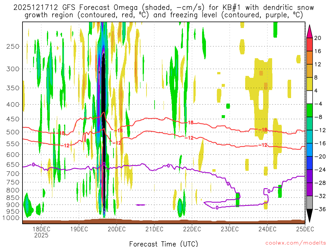Screen dimensions: 329x247
Task: Click the colorbar value -36
Action: tap(320, 209)
